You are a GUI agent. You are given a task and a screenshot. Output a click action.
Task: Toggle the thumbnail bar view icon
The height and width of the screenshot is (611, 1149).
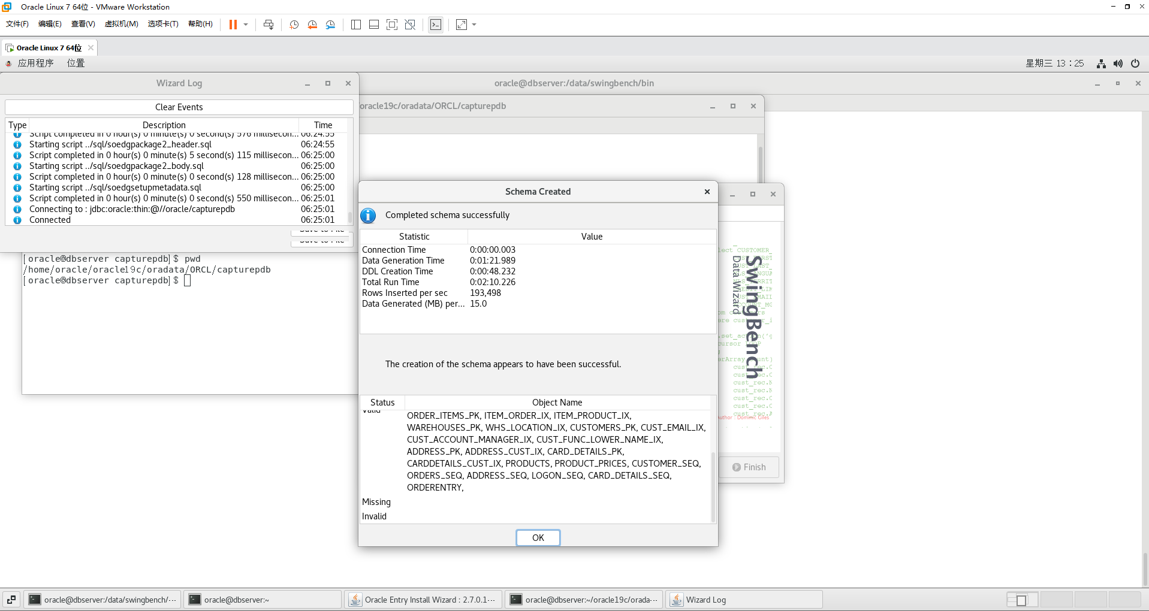(374, 25)
